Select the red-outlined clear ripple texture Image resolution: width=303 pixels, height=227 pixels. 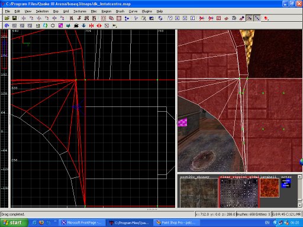click(x=239, y=193)
